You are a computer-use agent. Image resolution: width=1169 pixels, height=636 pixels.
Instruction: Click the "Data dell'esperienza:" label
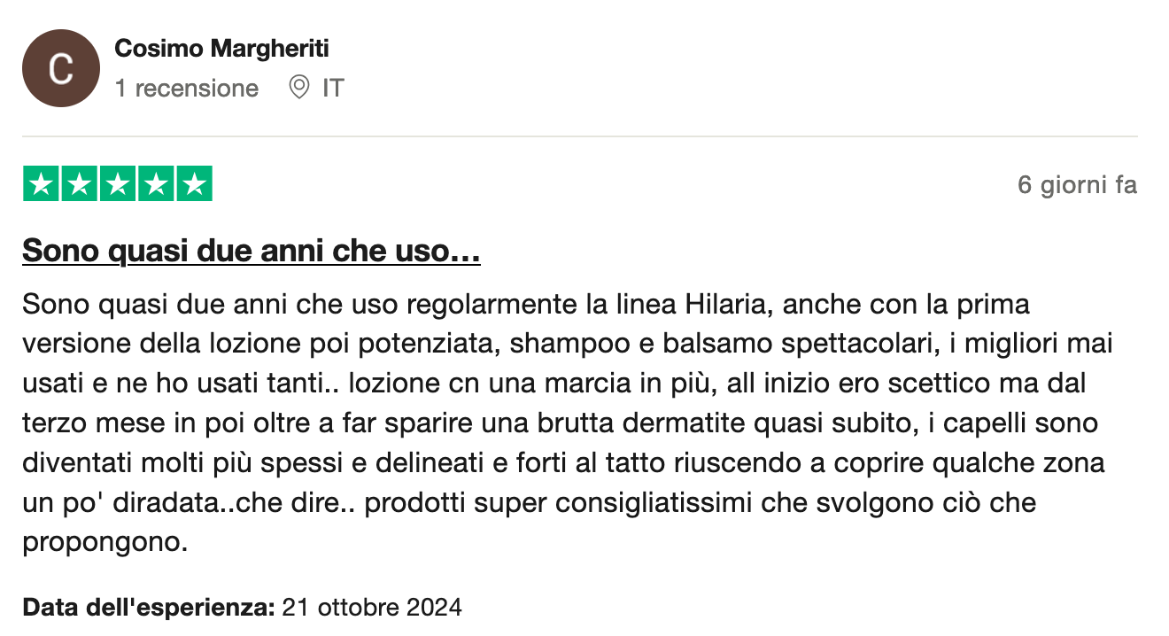click(x=148, y=608)
